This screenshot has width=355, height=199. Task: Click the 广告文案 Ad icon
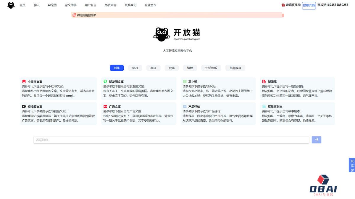[105, 107]
